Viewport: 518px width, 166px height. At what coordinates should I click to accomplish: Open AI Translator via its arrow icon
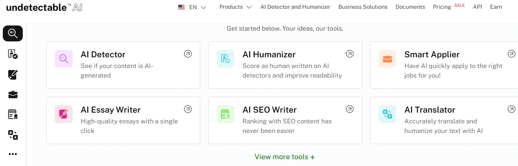point(512,109)
